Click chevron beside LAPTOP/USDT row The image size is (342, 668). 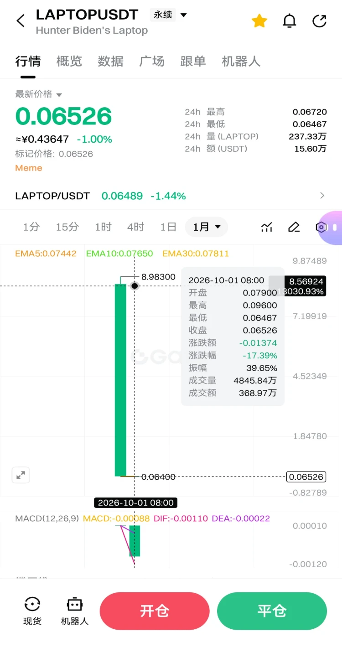pos(322,196)
